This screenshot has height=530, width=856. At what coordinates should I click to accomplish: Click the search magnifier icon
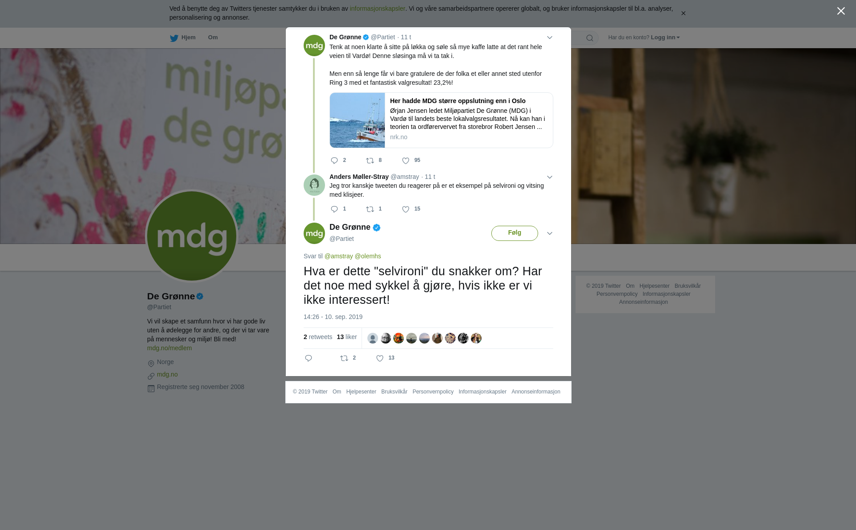click(590, 38)
